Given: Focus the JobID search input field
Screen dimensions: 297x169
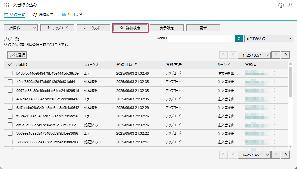Looking at the screenshot, I should pyautogui.click(x=201, y=39).
